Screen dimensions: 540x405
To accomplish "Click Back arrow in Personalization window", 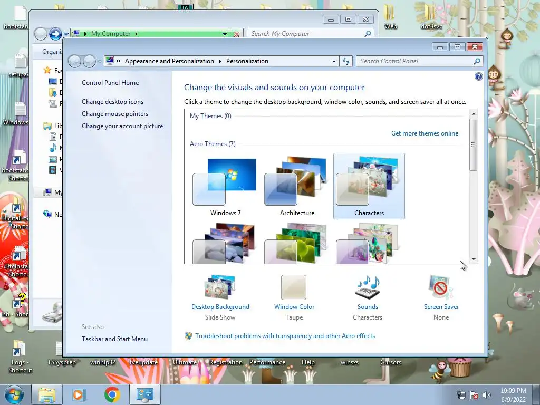I will [x=74, y=61].
